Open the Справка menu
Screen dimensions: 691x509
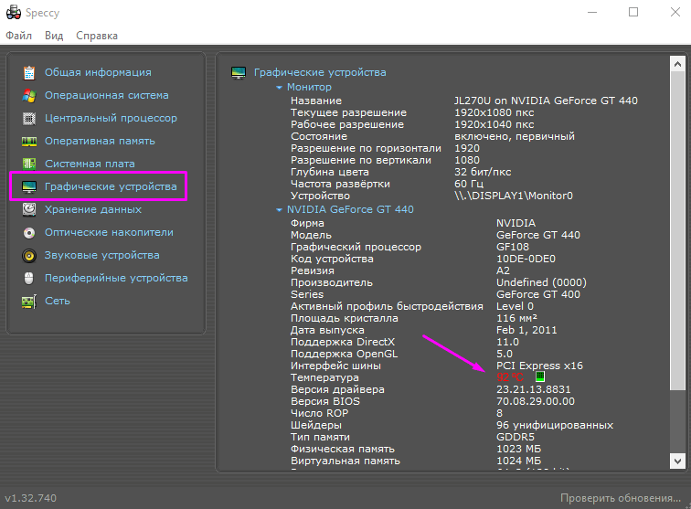click(x=97, y=36)
